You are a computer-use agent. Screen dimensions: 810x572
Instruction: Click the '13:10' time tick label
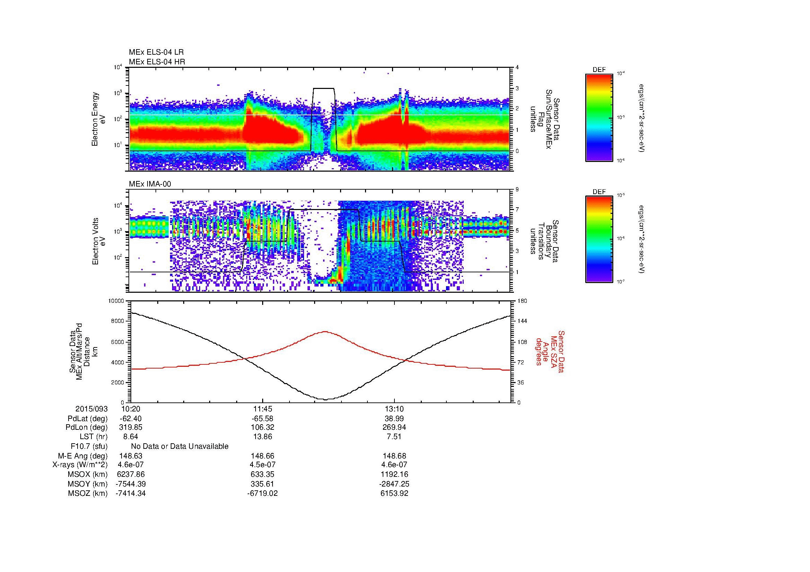tap(394, 409)
